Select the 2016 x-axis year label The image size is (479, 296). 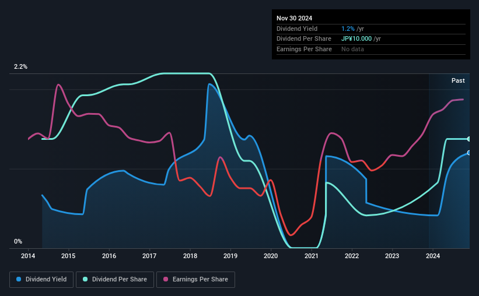coord(109,256)
